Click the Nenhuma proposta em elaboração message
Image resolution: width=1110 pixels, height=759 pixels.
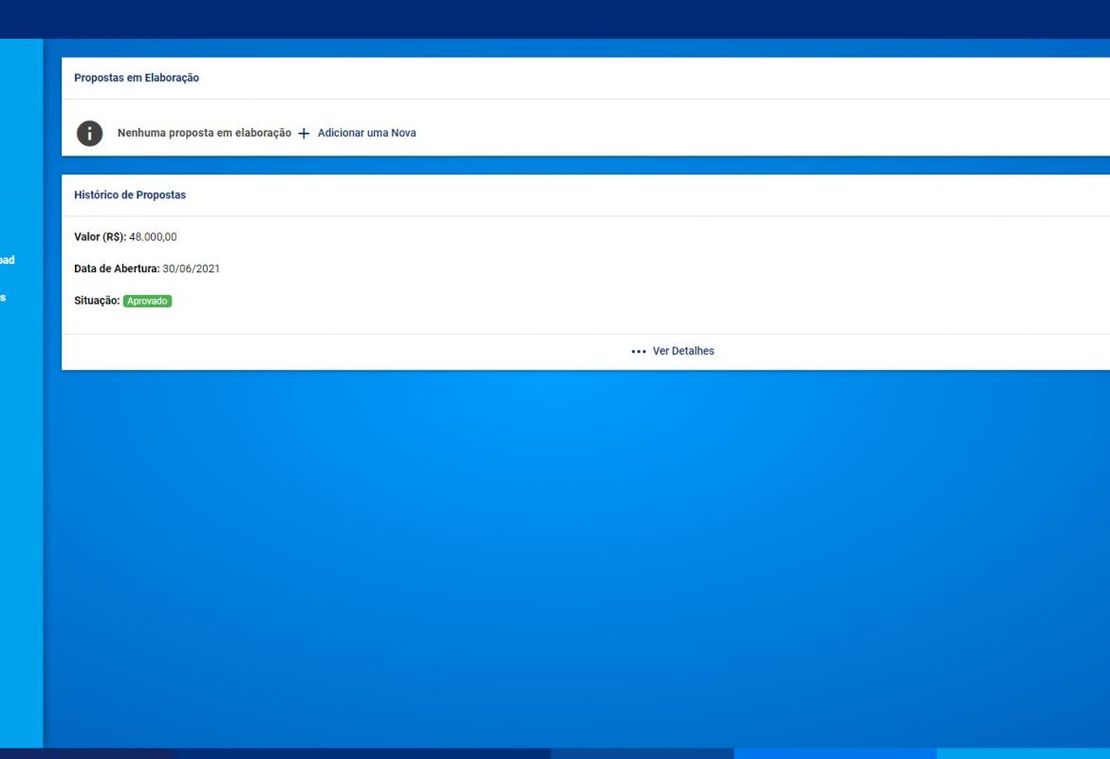[x=204, y=133]
